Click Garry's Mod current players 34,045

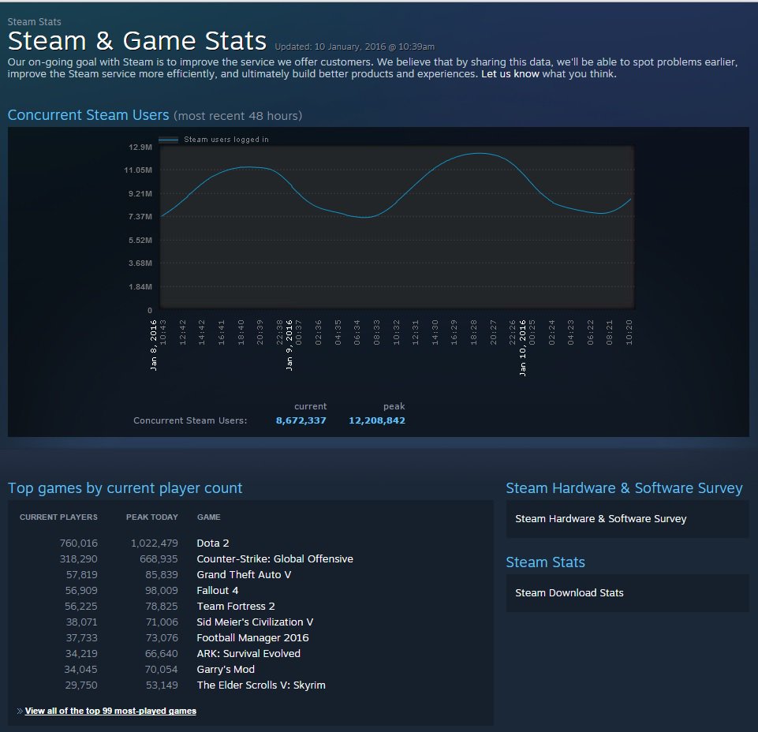point(80,669)
